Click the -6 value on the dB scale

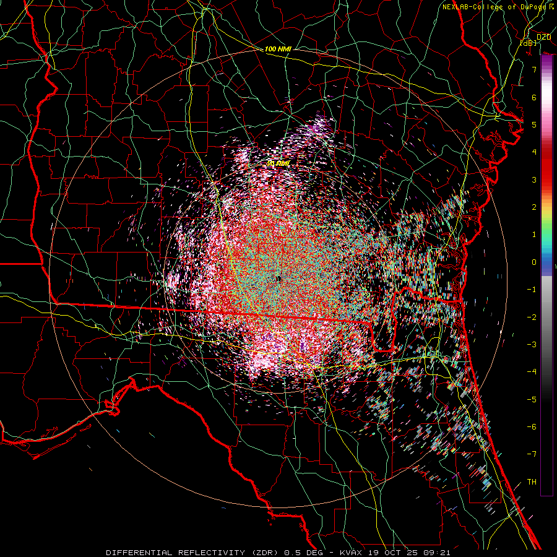coord(532,426)
